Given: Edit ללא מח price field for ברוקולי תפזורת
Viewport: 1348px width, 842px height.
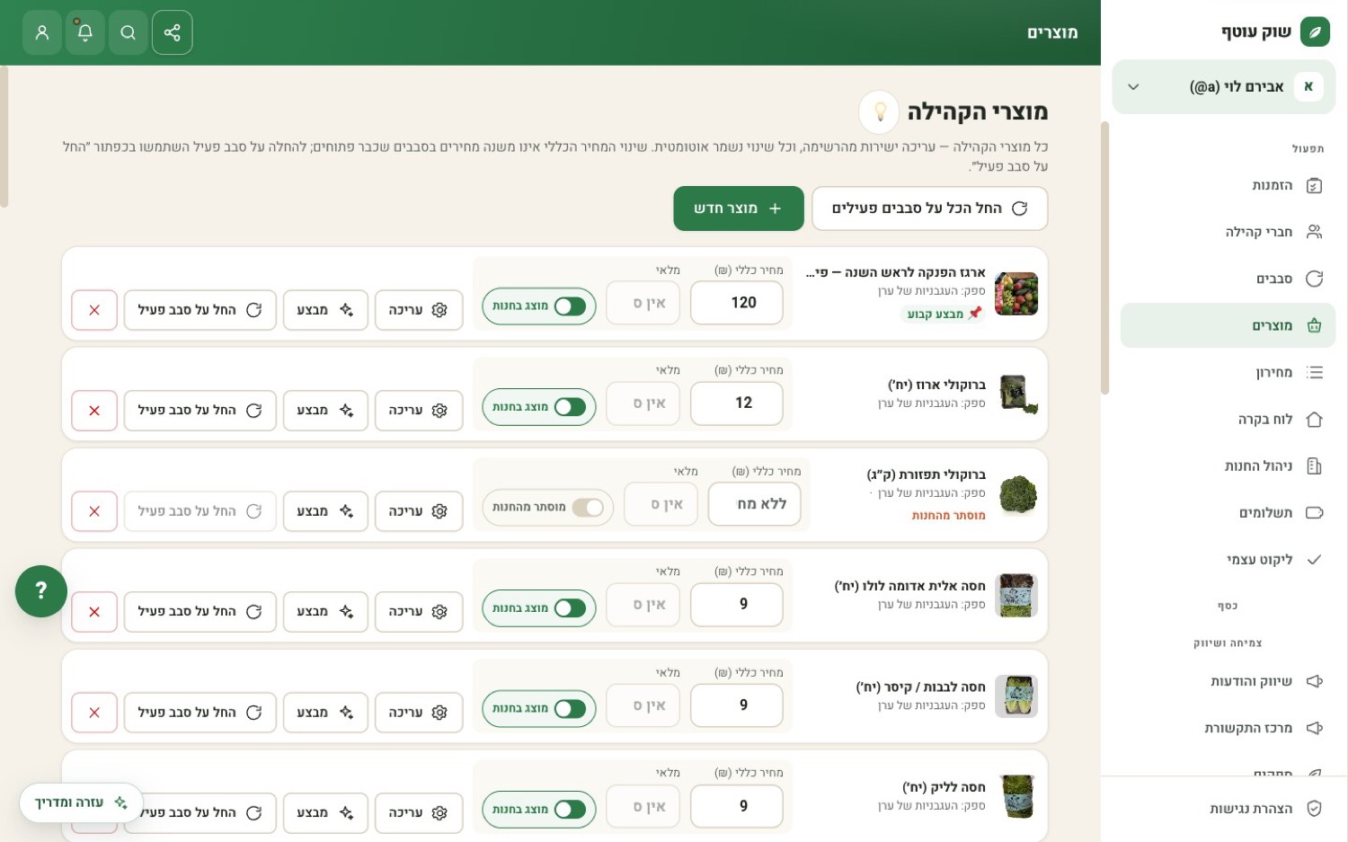Looking at the screenshot, I should click(x=755, y=504).
